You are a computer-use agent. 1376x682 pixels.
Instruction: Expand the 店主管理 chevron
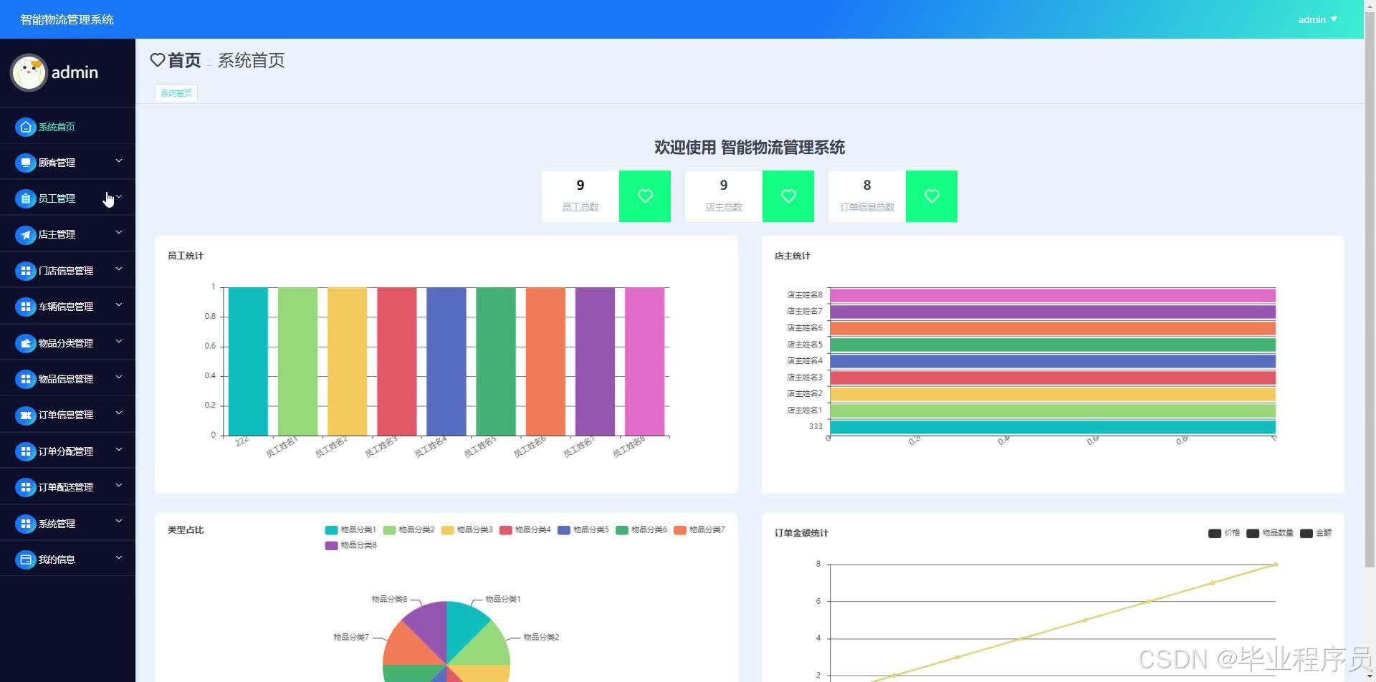119,233
